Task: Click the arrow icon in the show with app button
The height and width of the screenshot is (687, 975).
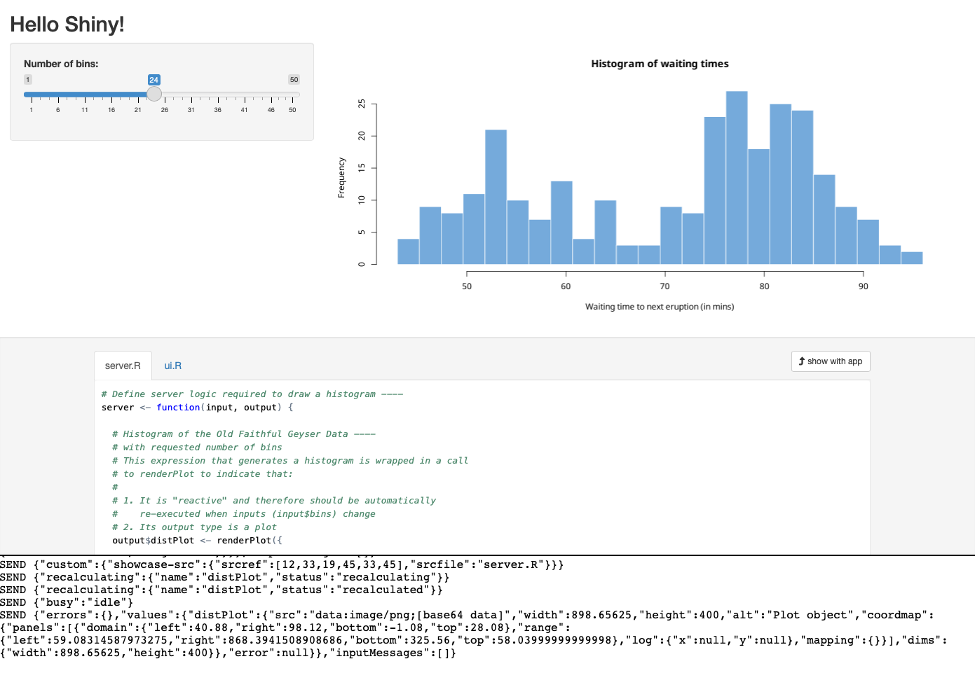Action: point(802,361)
